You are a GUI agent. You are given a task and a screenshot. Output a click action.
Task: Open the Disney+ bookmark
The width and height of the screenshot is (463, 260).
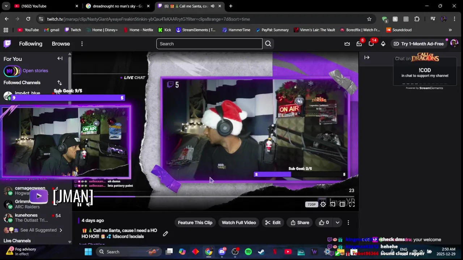[x=101, y=30]
